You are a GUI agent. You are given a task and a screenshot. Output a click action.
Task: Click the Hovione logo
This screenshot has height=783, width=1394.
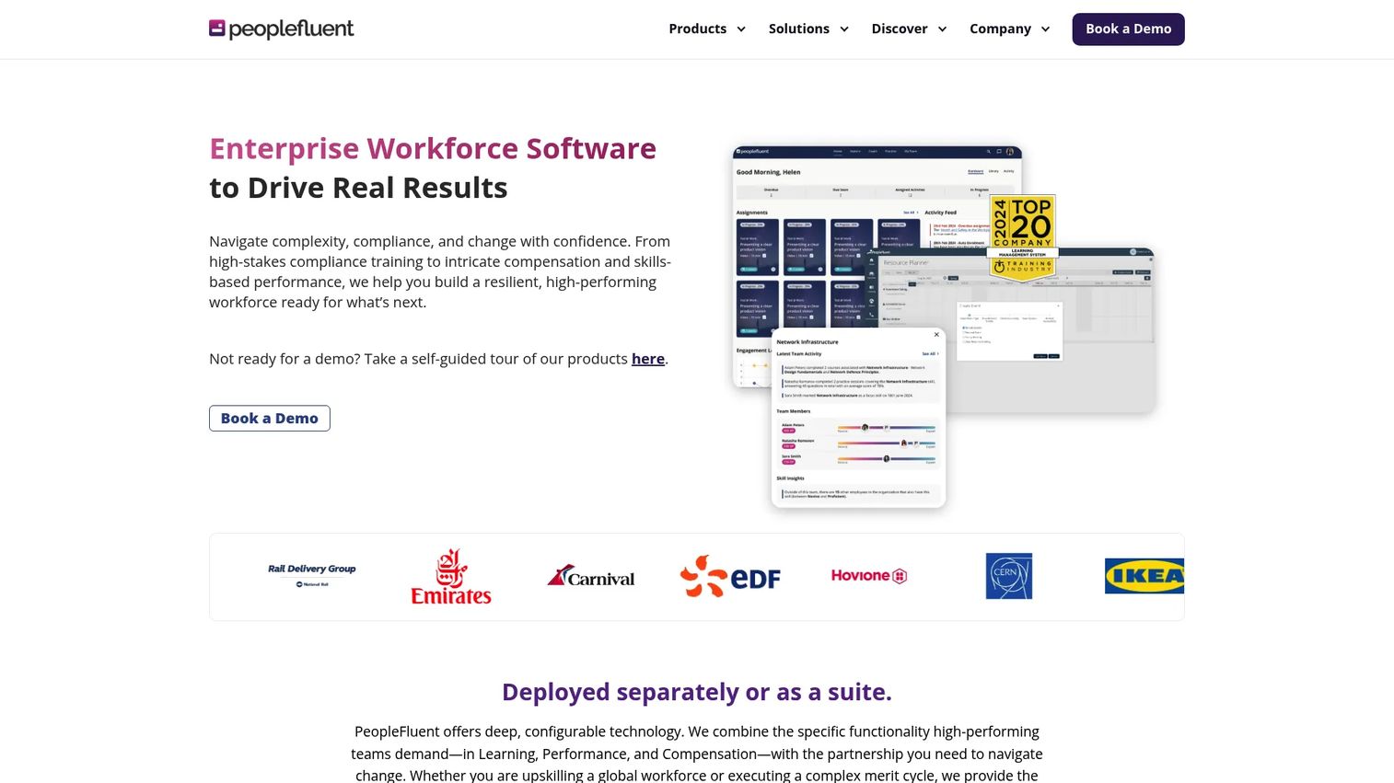coord(869,576)
